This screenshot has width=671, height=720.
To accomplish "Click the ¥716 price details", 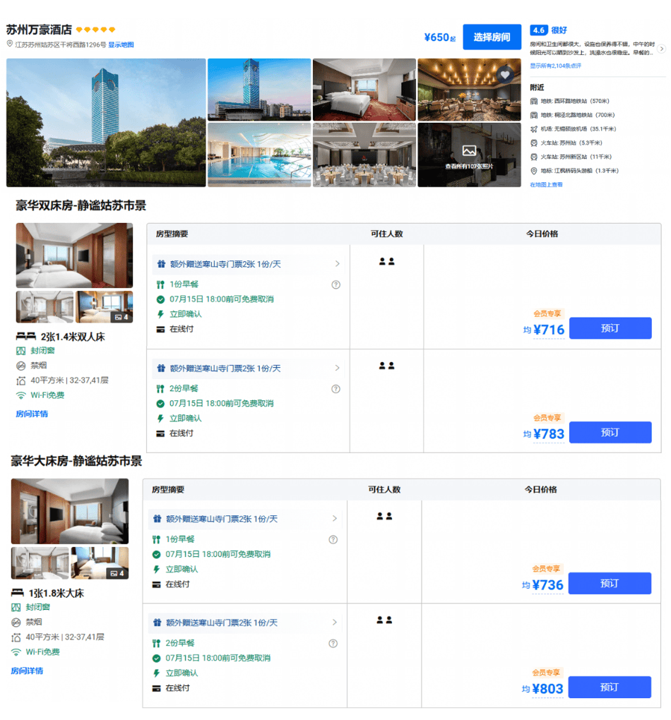I will click(x=549, y=330).
